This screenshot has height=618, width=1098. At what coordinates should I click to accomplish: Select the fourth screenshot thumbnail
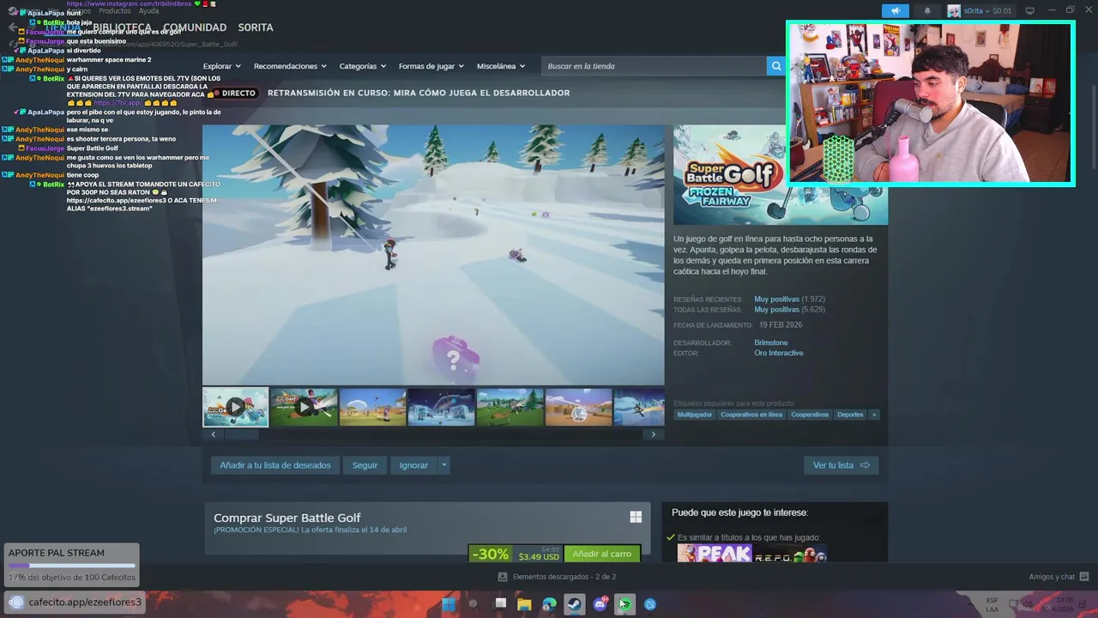click(441, 407)
